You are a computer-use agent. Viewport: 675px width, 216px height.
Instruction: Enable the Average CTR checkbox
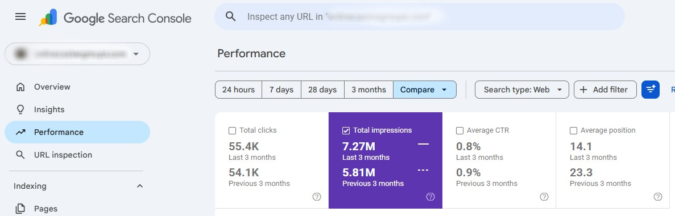(459, 130)
